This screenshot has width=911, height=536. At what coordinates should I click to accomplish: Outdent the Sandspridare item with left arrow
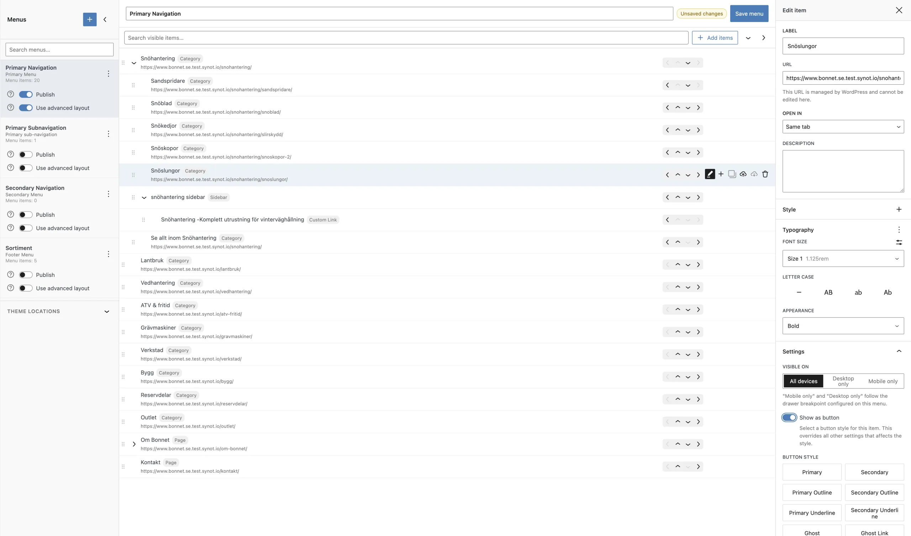pyautogui.click(x=667, y=85)
